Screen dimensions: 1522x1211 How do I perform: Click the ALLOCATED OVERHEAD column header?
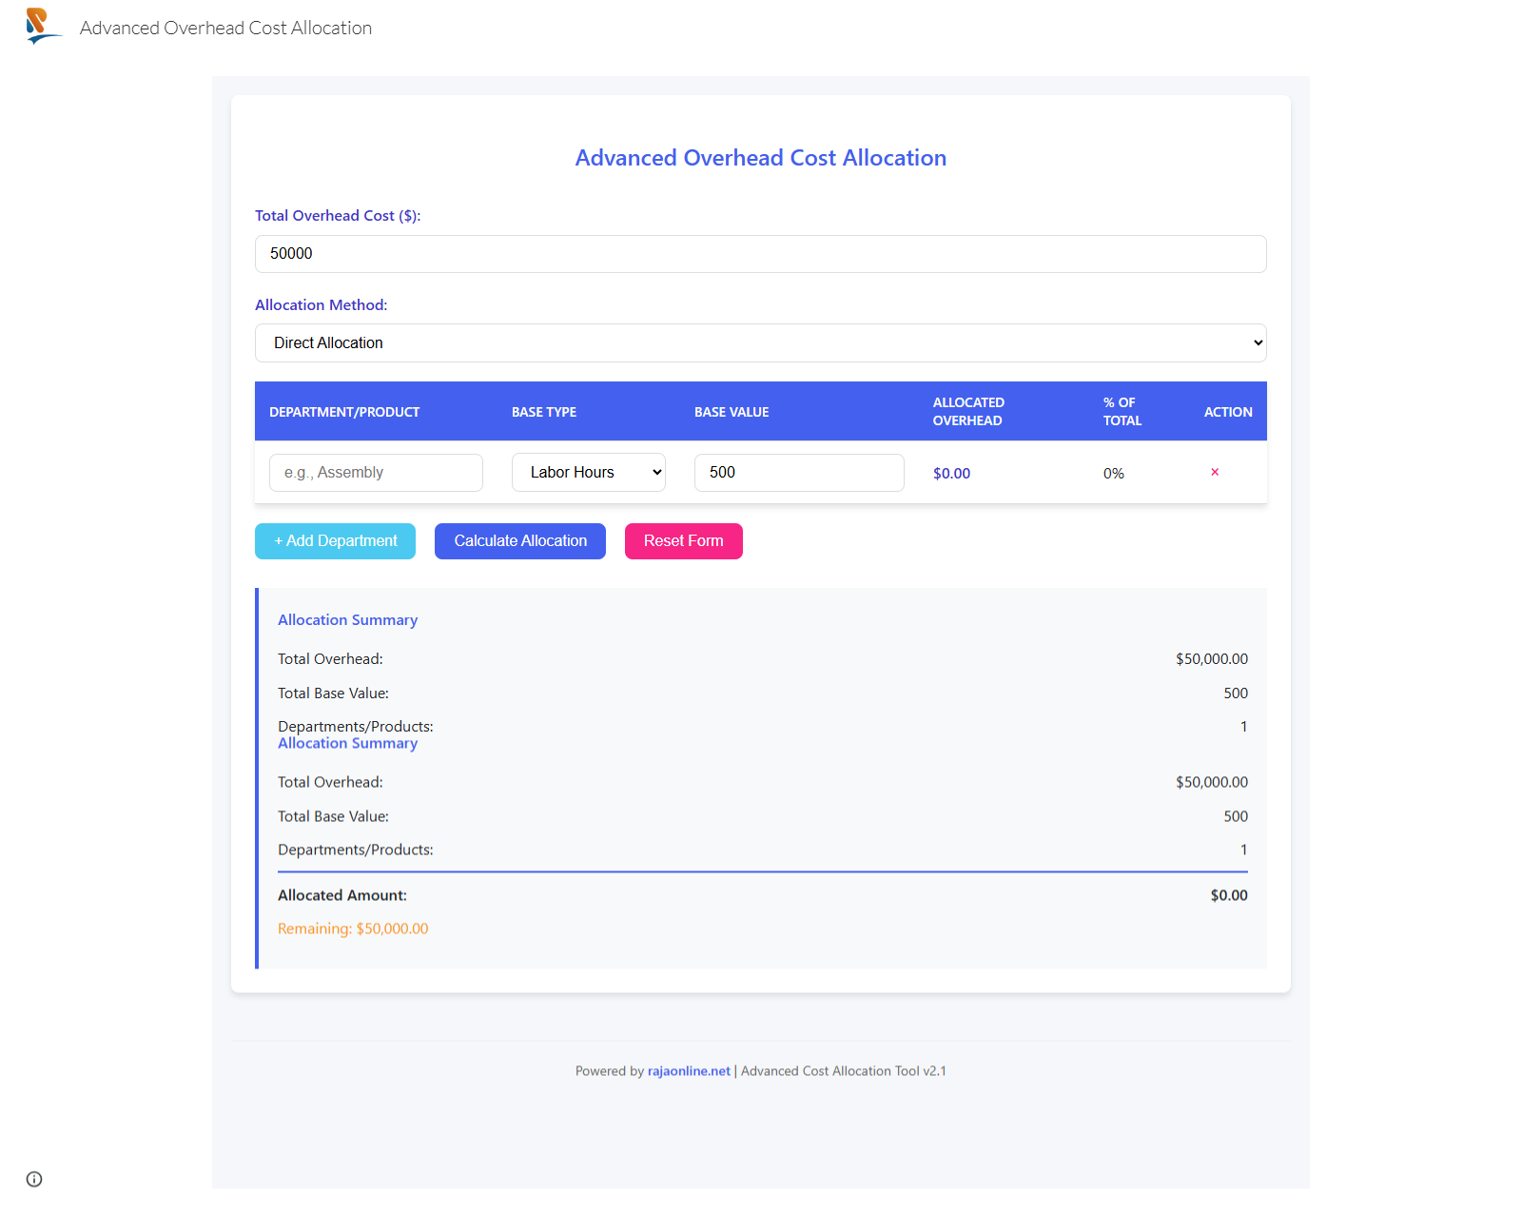pyautogui.click(x=968, y=412)
